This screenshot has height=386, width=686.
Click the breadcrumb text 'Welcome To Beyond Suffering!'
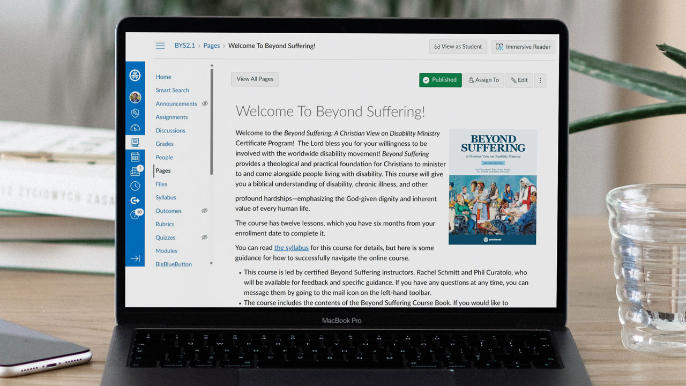coord(272,46)
